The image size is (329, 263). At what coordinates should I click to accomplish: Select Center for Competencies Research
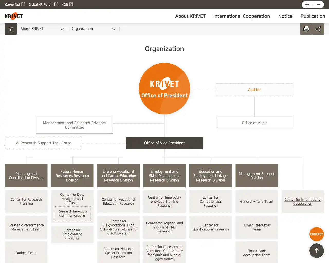point(211,202)
